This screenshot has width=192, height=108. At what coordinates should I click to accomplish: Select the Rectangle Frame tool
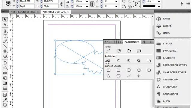pyautogui.click(x=5, y=51)
